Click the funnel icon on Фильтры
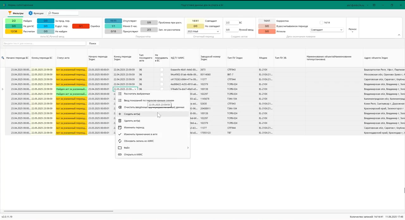 click(x=10, y=13)
